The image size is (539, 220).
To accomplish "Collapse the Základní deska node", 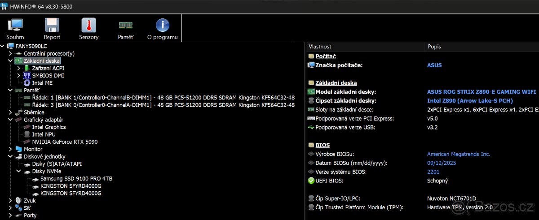I will [10, 60].
